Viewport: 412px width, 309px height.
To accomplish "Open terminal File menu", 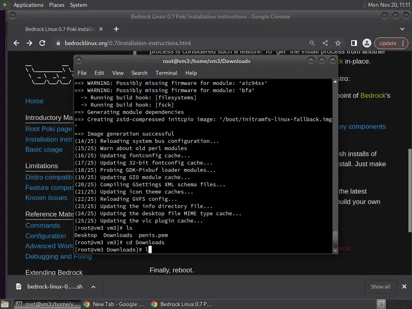I will point(82,73).
